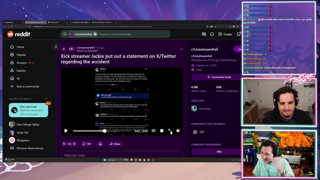Show hidden system tray icons

tap(230, 160)
